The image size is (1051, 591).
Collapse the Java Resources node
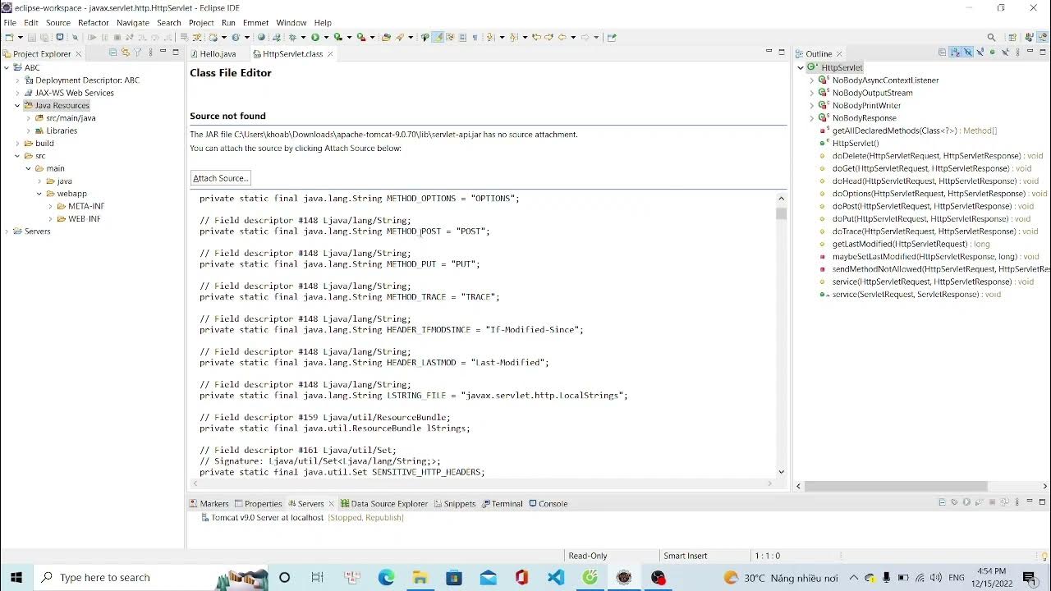[x=17, y=106]
